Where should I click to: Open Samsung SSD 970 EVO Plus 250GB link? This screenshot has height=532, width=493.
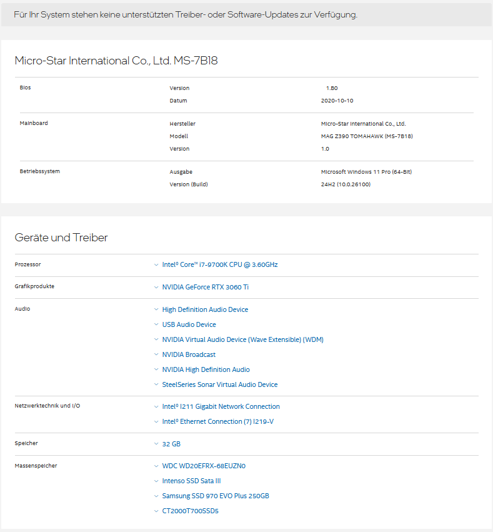click(x=216, y=496)
